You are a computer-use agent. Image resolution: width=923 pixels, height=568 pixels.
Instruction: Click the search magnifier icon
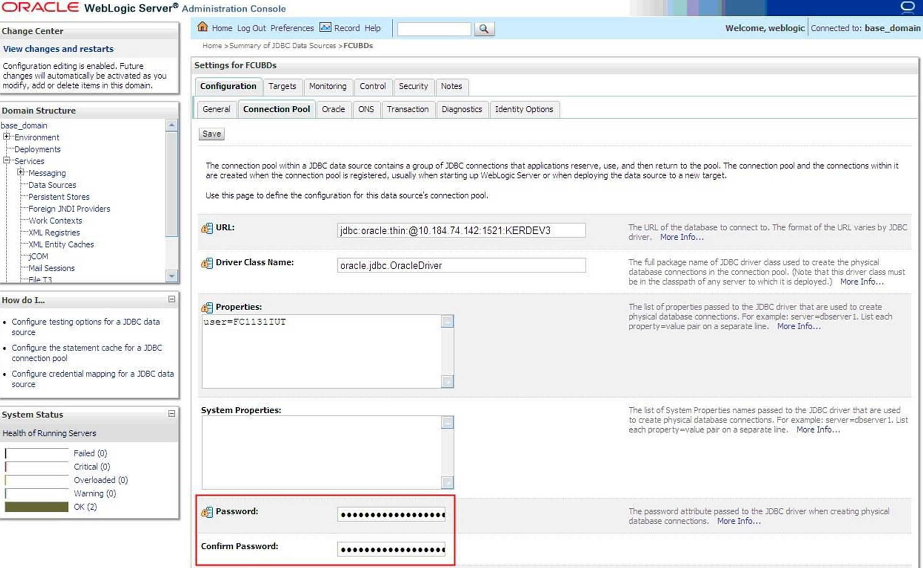[x=484, y=29]
